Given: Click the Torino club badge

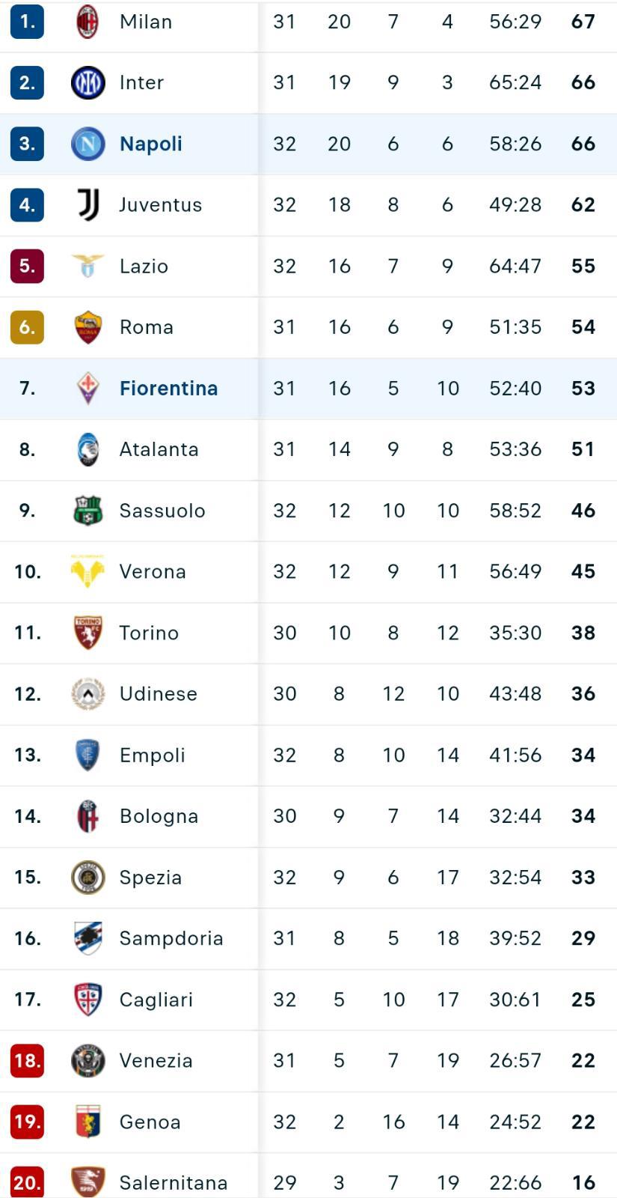Looking at the screenshot, I should point(88,633).
